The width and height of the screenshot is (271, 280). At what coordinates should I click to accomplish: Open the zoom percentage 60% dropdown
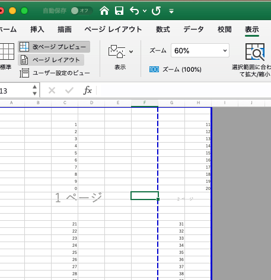point(200,50)
